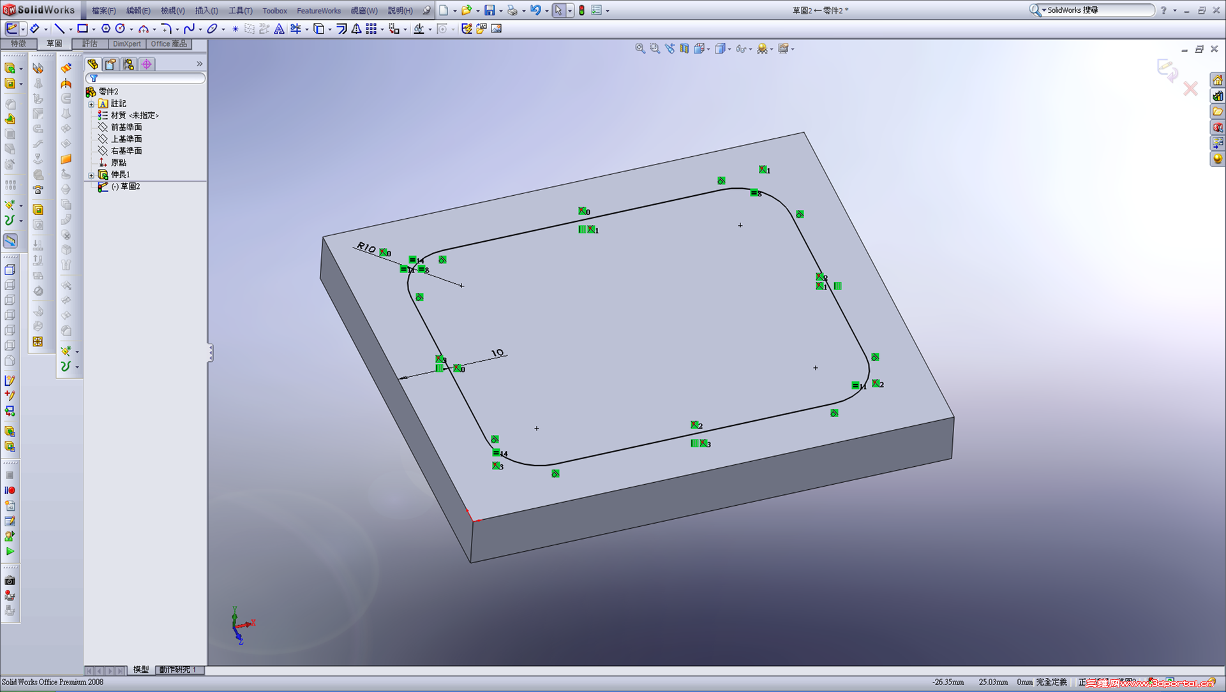Open the rectangle tool dropdown arrow
Image resolution: width=1226 pixels, height=692 pixels.
(x=94, y=29)
